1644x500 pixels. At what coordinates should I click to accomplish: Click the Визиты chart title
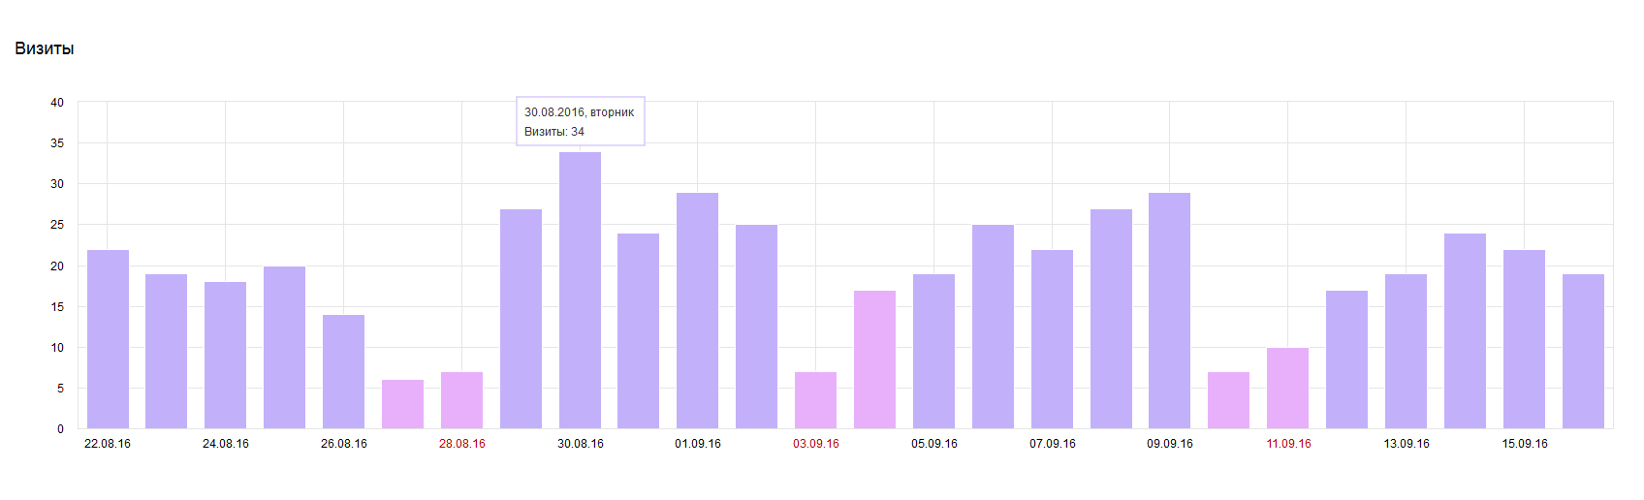[45, 48]
